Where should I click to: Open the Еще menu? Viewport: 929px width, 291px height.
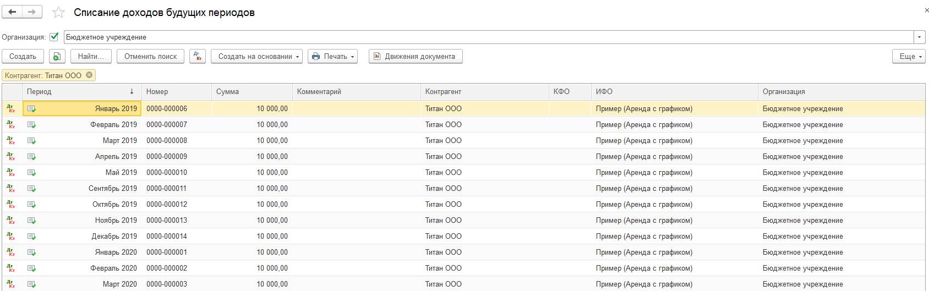coord(909,57)
